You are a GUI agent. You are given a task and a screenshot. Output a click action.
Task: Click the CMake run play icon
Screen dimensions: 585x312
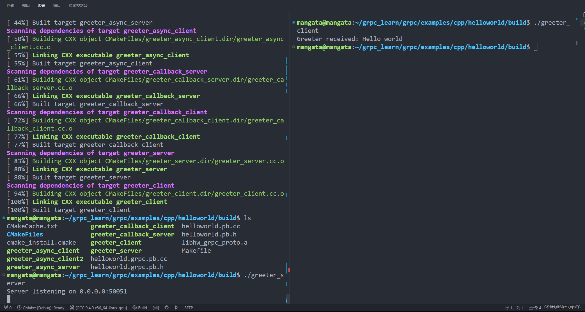point(176,308)
